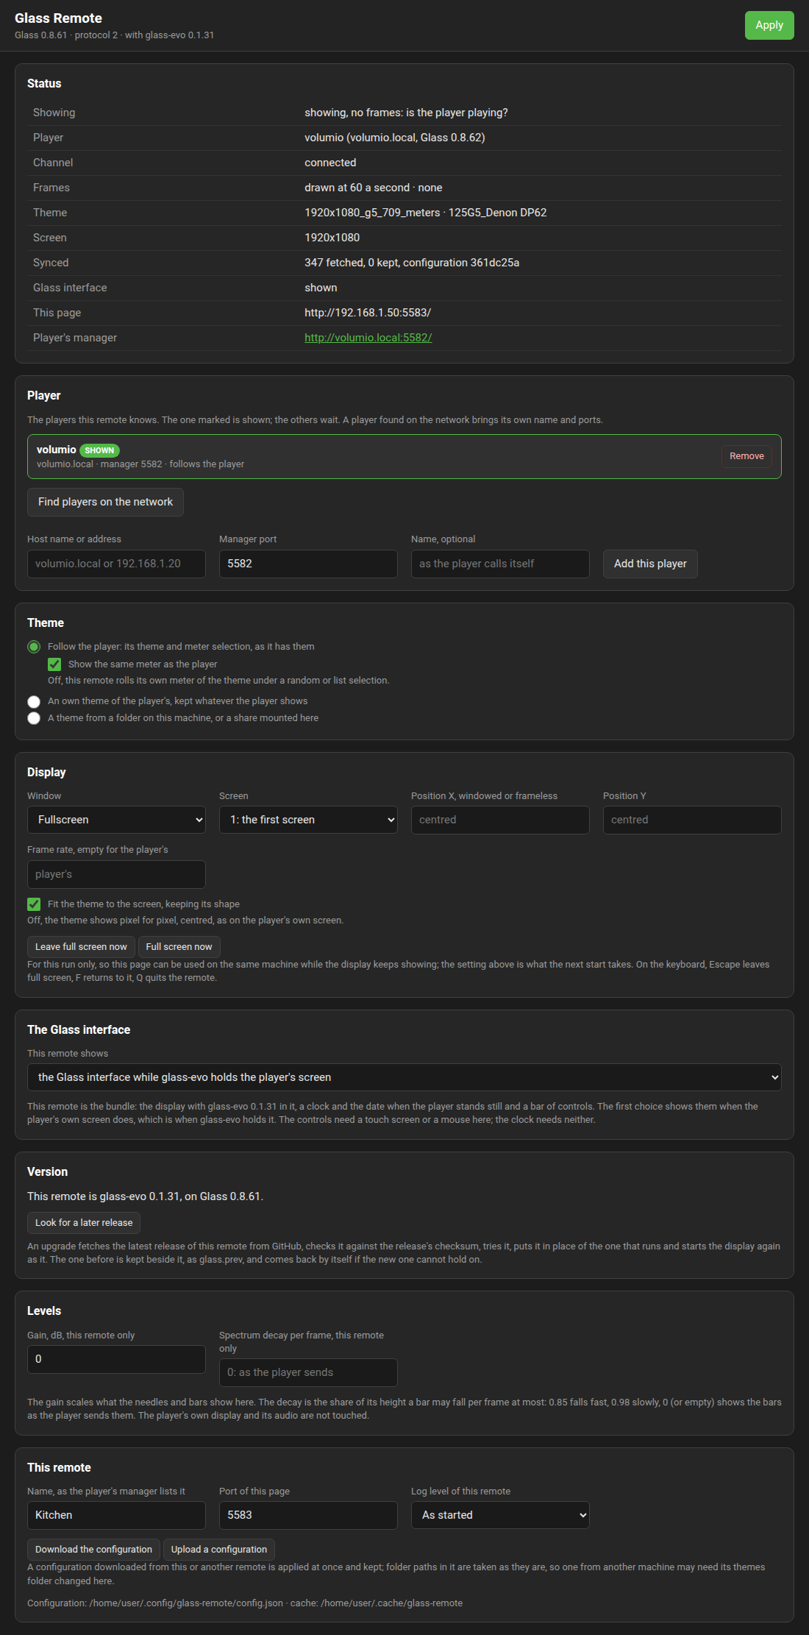This screenshot has height=1635, width=809.
Task: Click the Player value volumio (volumio.local, Glass 0.8.62)
Action: tap(395, 138)
